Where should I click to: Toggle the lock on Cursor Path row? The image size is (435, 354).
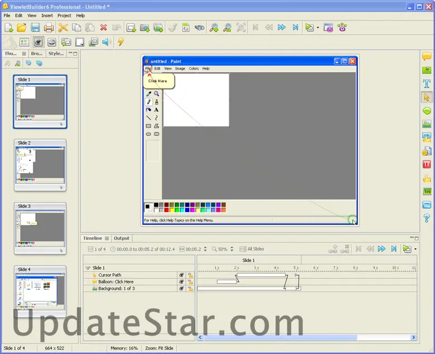point(190,275)
